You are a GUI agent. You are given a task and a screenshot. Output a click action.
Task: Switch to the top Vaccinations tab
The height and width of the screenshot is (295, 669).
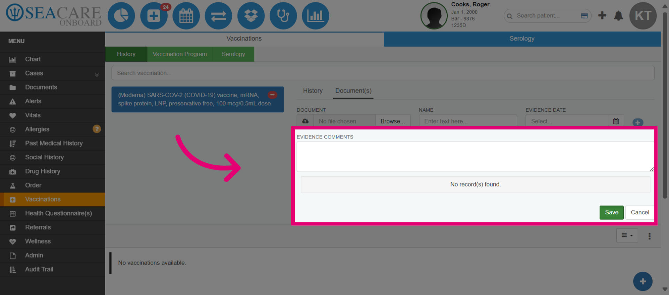click(x=244, y=39)
